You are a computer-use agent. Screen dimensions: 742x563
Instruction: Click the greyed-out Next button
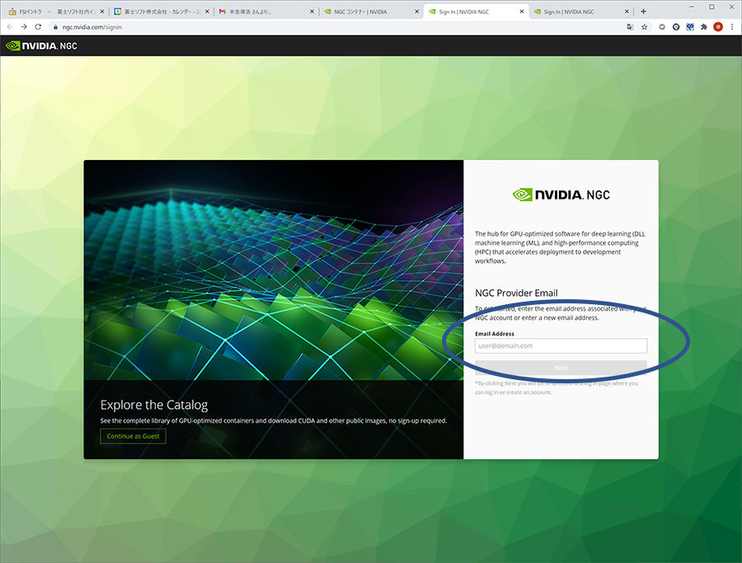click(x=561, y=368)
